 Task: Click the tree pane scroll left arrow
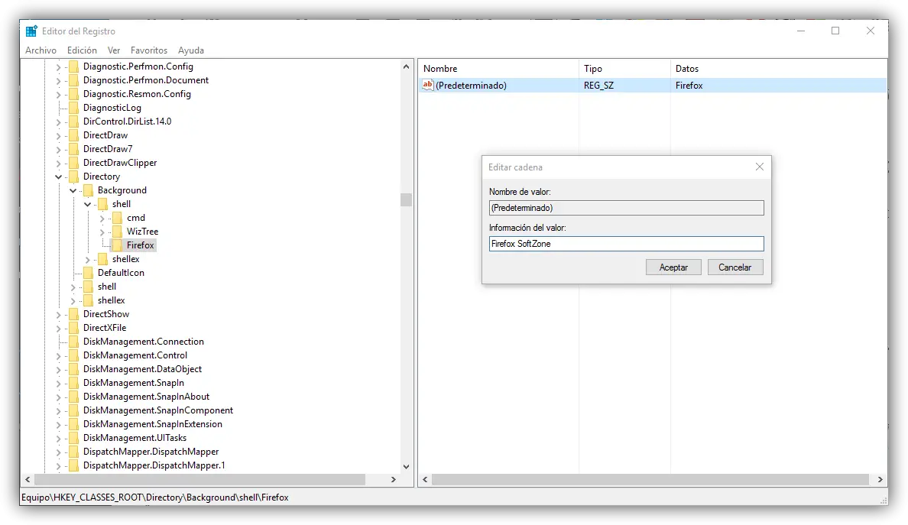tap(28, 480)
